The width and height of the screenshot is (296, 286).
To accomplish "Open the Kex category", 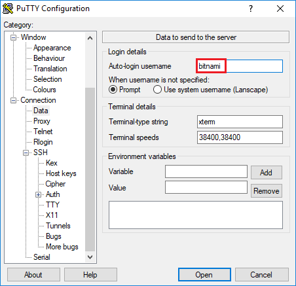I will [x=52, y=163].
